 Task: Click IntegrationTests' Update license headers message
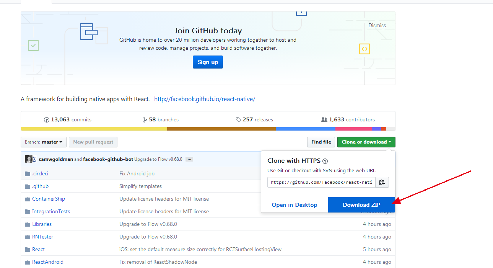click(164, 211)
